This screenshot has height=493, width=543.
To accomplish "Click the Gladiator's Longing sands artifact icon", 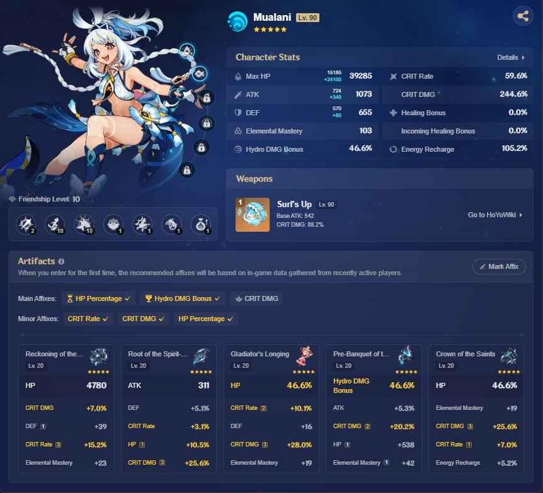I will 304,356.
